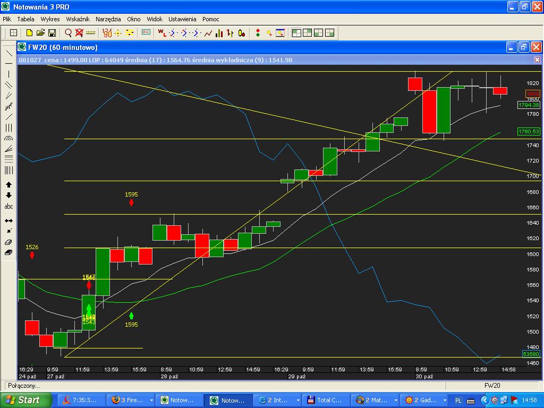Click the Windows Start button

pos(25,400)
